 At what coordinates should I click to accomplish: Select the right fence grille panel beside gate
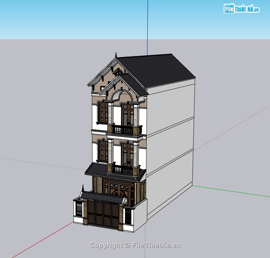[x=128, y=216]
